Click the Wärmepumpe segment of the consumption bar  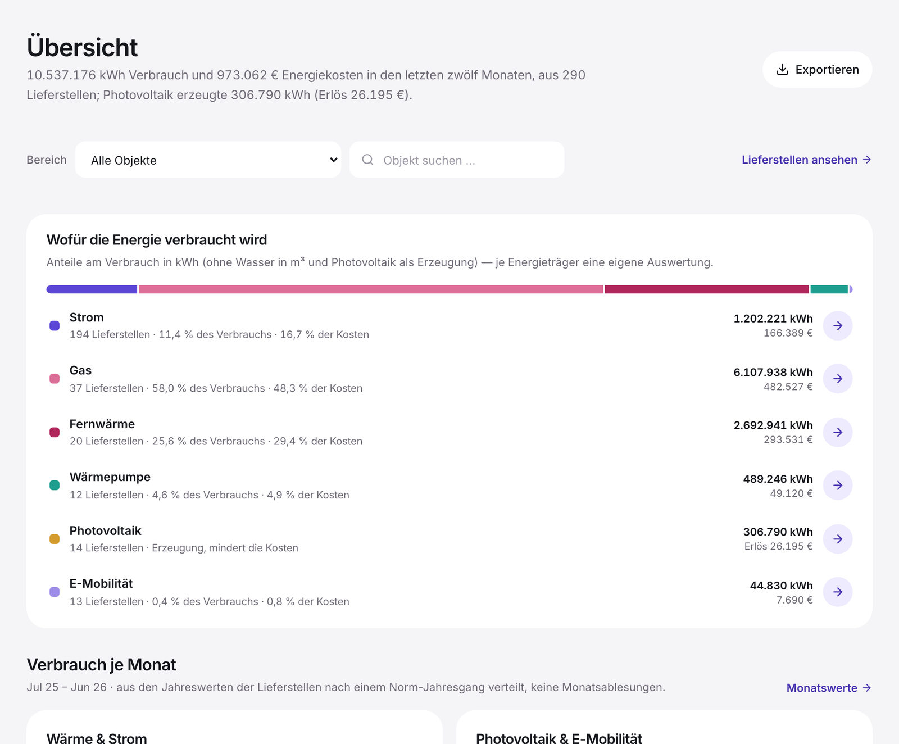click(829, 289)
